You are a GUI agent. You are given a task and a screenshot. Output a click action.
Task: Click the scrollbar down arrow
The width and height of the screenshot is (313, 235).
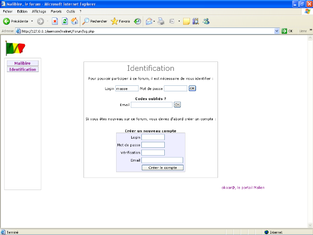[x=310, y=225]
